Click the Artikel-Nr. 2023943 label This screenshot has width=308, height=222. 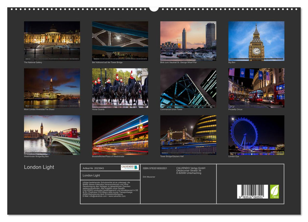[x=93, y=168]
